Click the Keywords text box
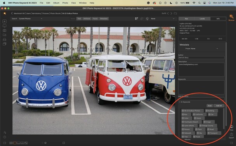The image size is (236, 146). pyautogui.click(x=201, y=87)
